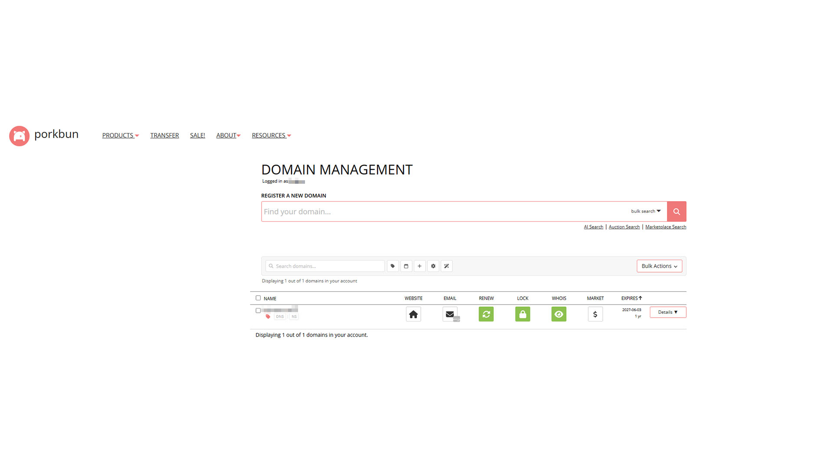This screenshot has height=468, width=833.
Task: Click the NS badge under the domain name
Action: pyautogui.click(x=294, y=317)
